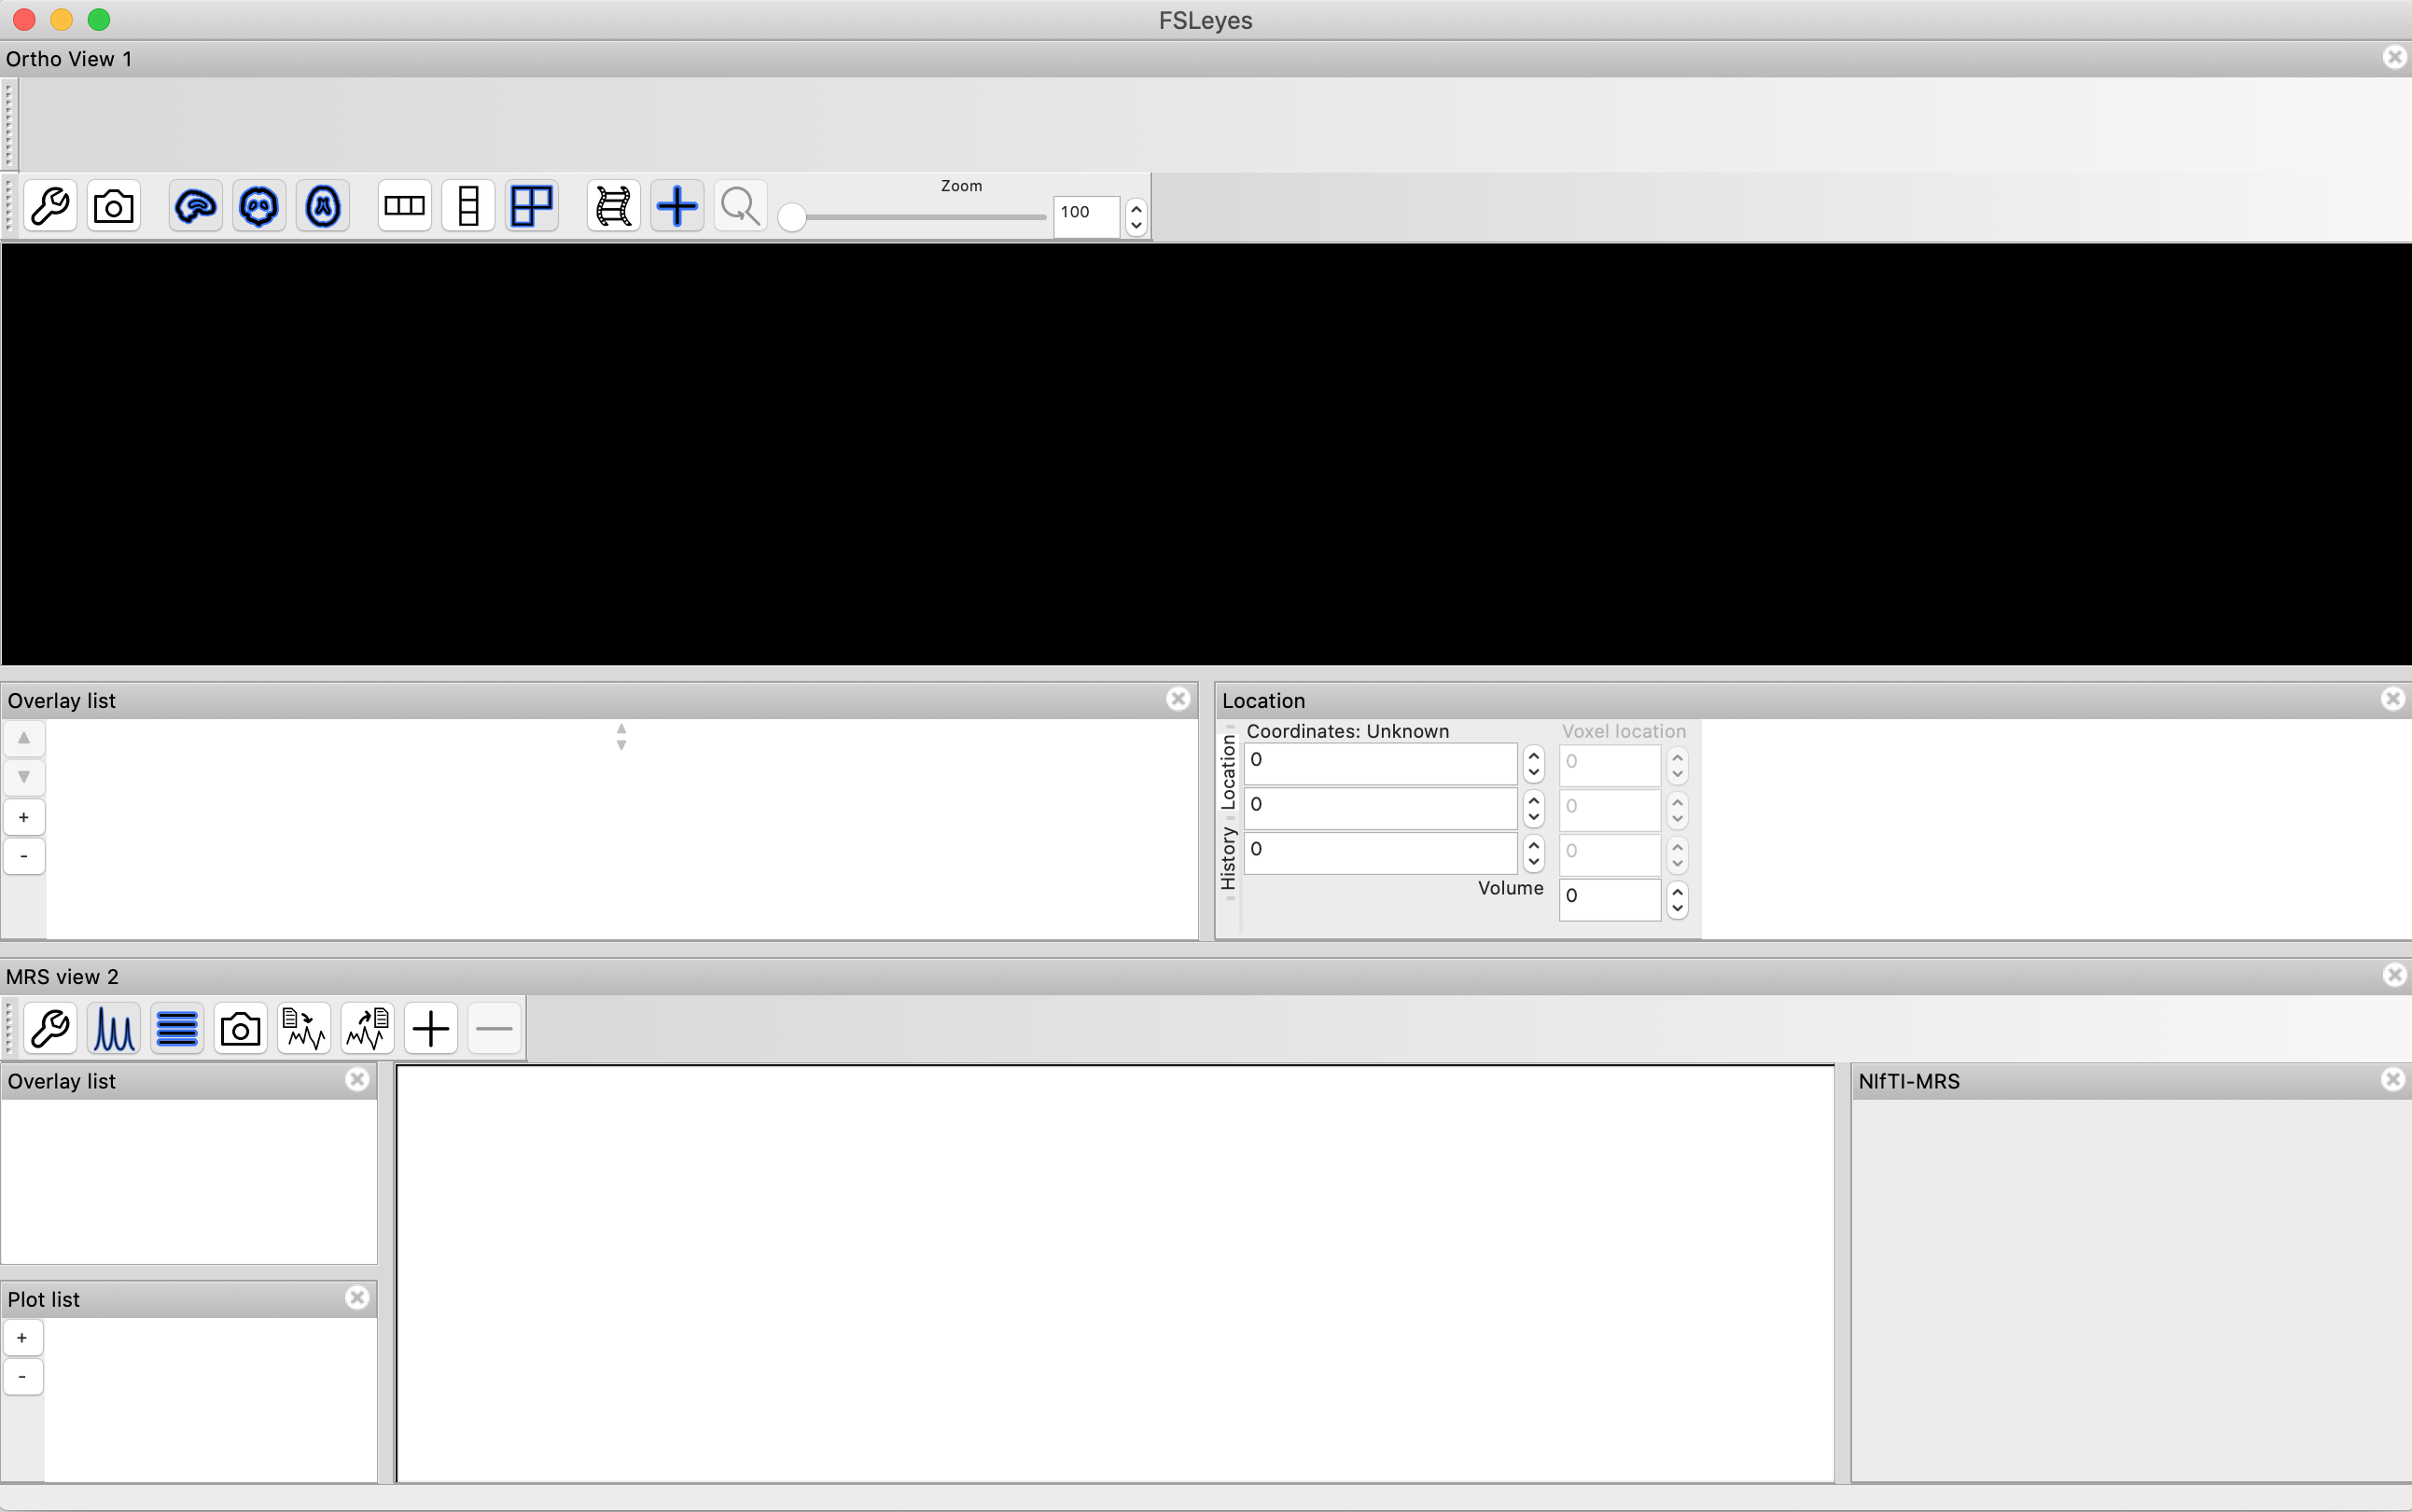
Task: Remove data series with minus icon
Action: pyautogui.click(x=495, y=1029)
